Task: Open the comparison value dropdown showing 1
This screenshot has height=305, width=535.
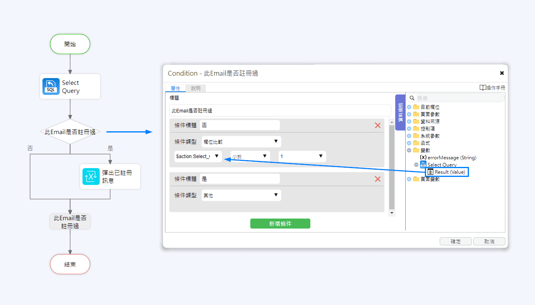Action: tap(302, 157)
